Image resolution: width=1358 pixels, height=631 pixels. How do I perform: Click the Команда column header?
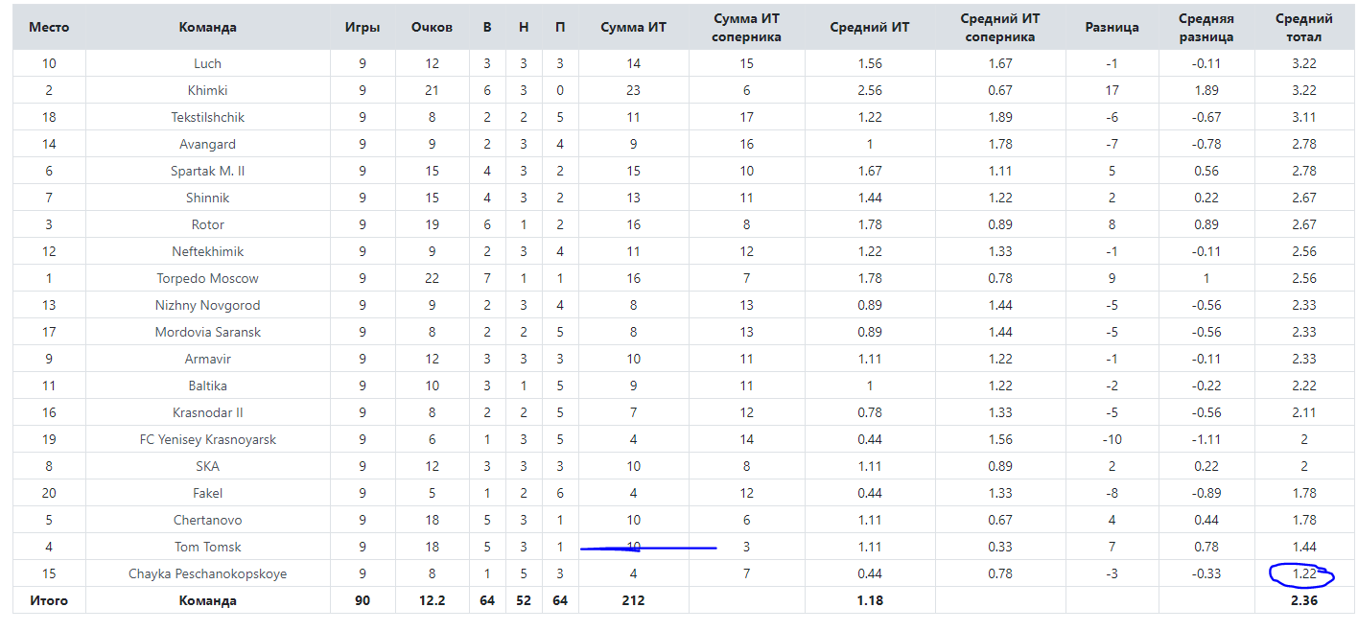click(207, 27)
